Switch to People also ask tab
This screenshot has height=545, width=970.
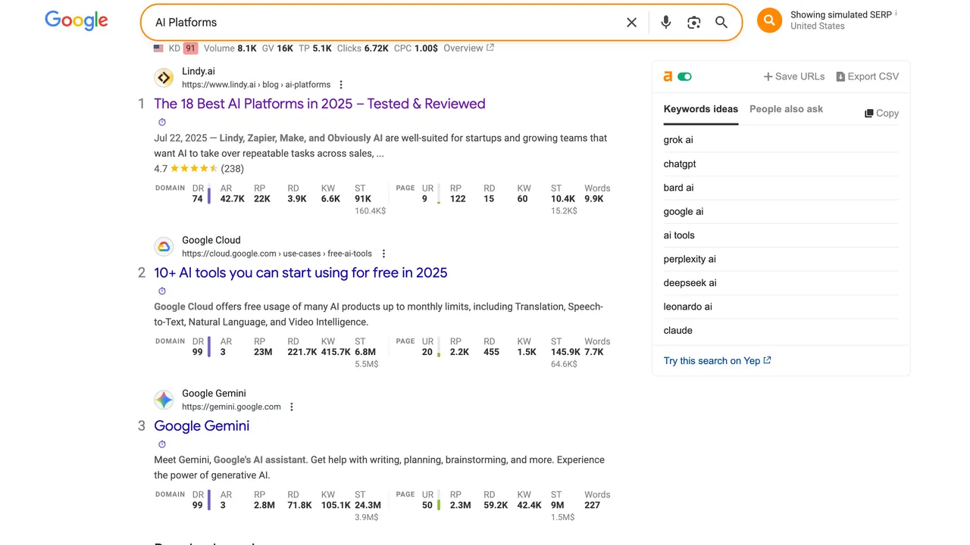[786, 109]
